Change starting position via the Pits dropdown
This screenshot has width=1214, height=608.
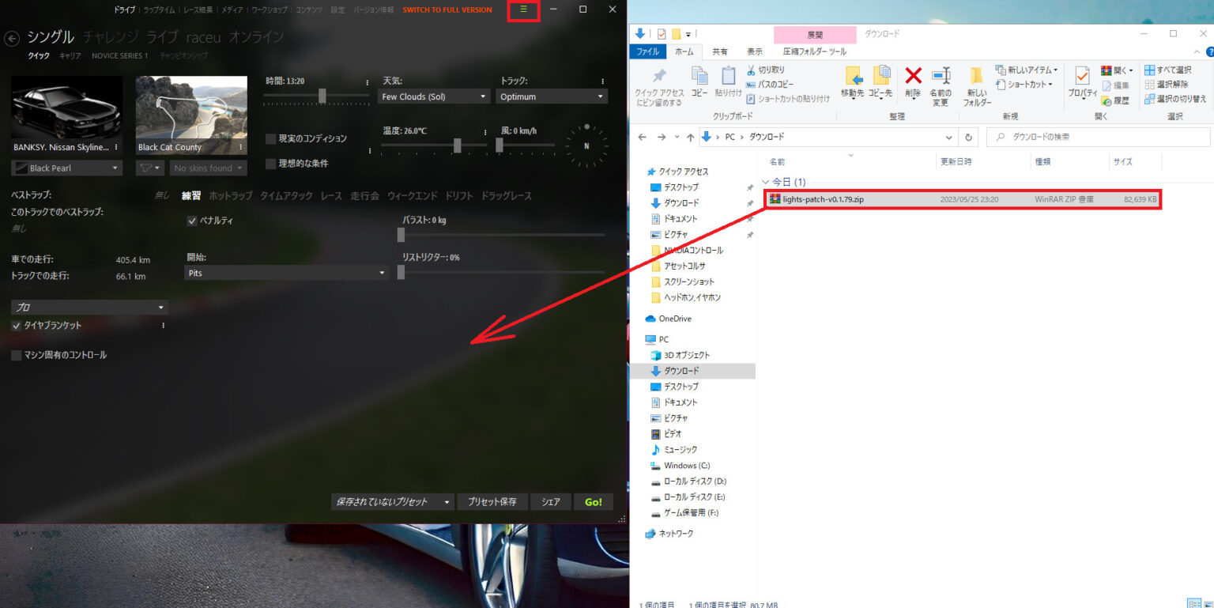pyautogui.click(x=287, y=272)
